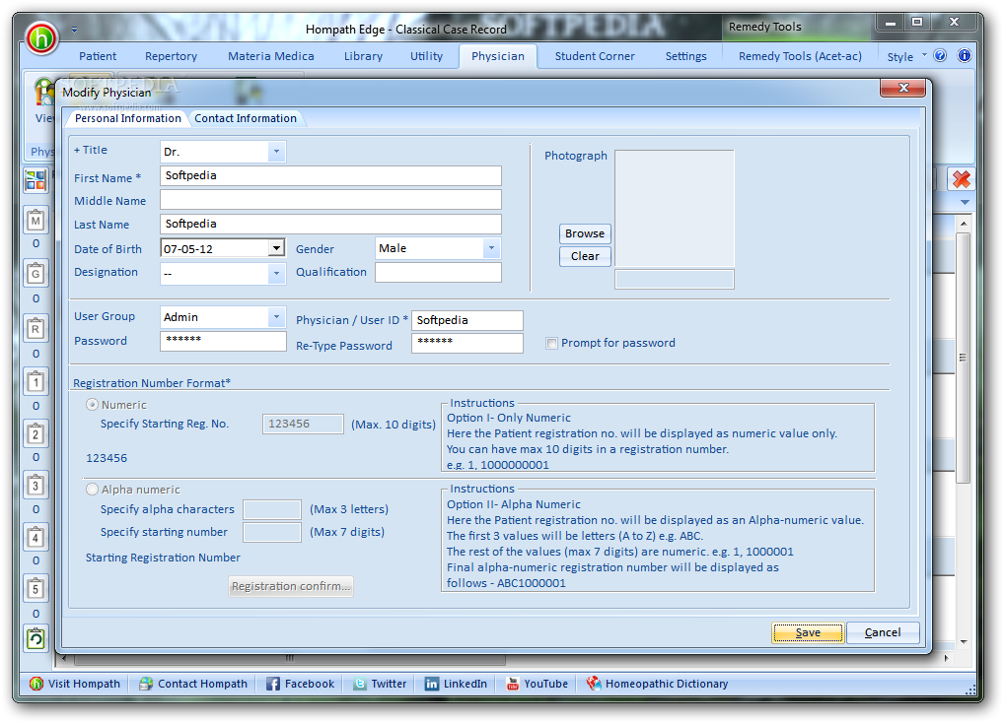The image size is (1004, 723).
Task: Open the Twitter link in status bar
Action: click(380, 684)
